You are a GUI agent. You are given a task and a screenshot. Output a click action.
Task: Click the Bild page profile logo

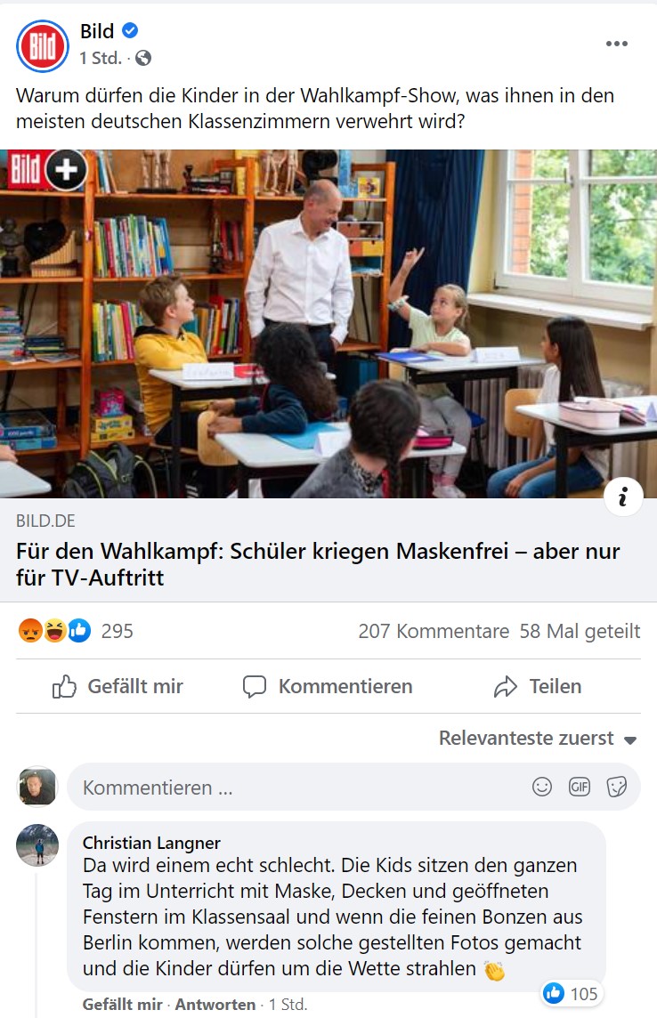tap(42, 46)
